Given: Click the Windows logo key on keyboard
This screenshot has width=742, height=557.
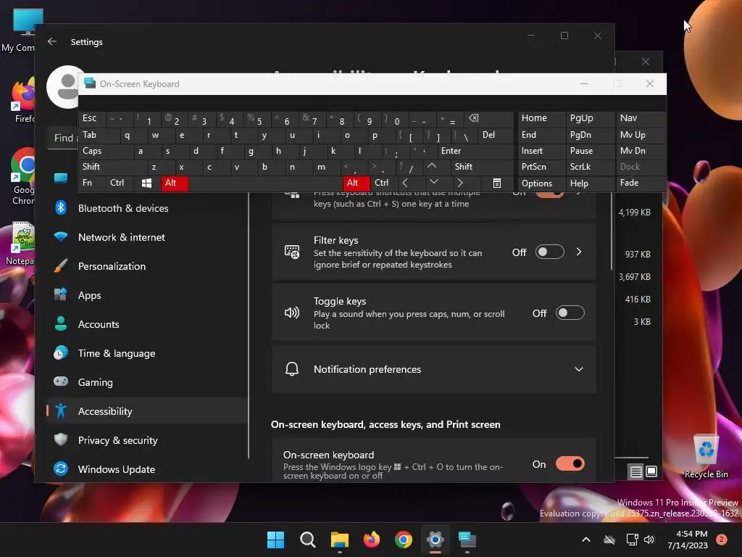Looking at the screenshot, I should tap(146, 183).
